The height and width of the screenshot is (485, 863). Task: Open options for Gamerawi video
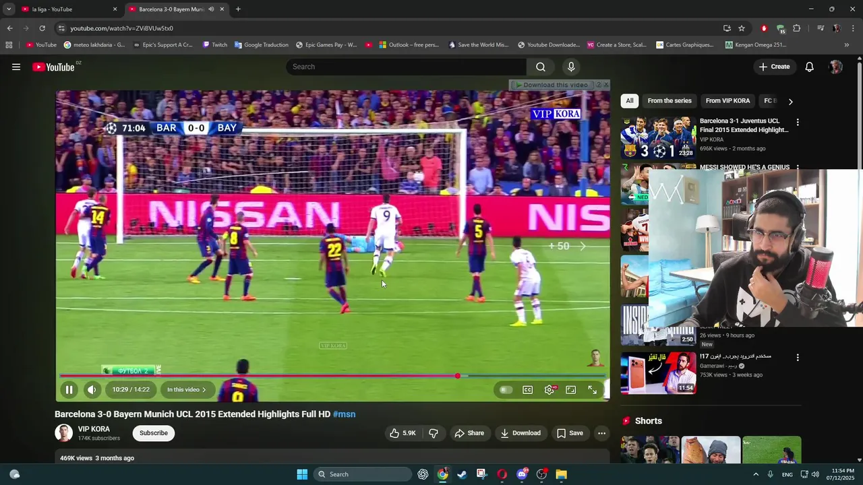pos(798,358)
